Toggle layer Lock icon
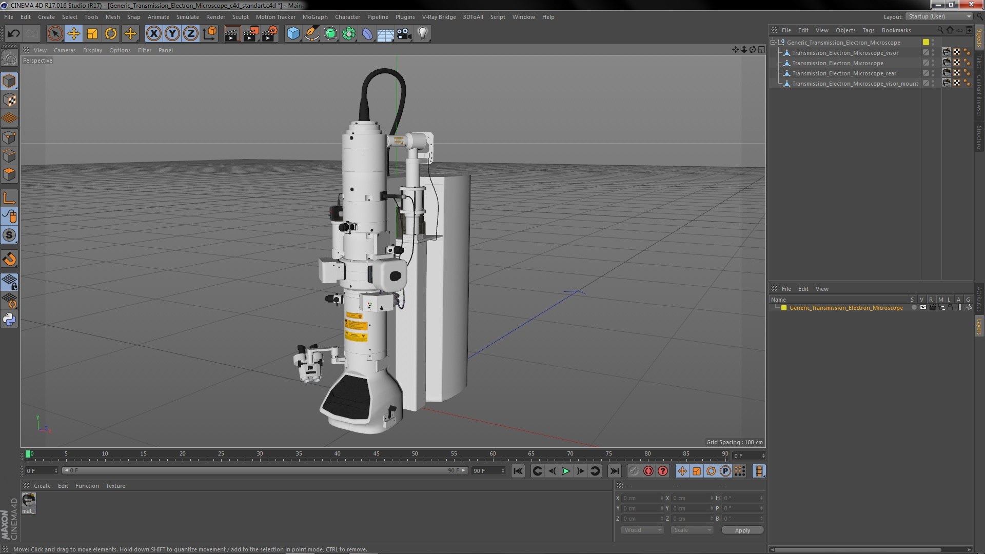 coord(950,308)
